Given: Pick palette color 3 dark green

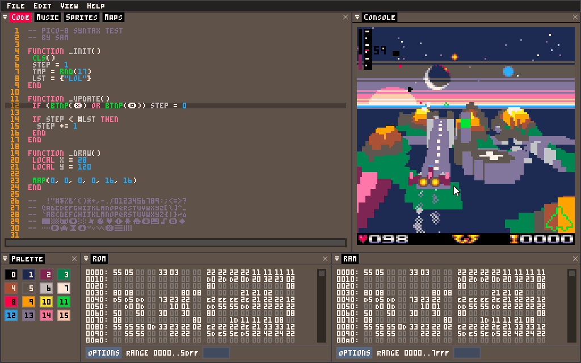Looking at the screenshot, I should (64, 275).
